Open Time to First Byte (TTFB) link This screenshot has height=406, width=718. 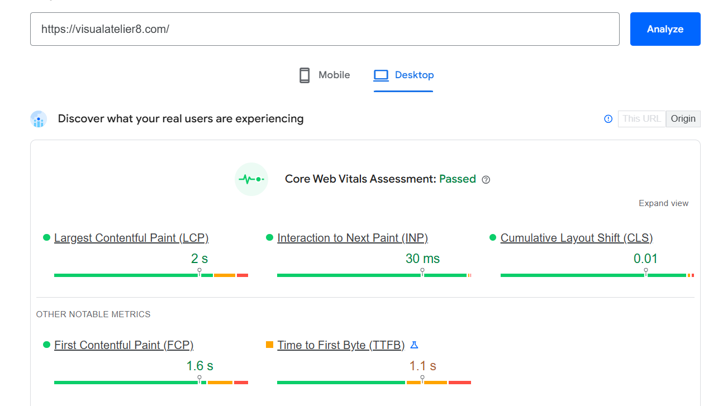tap(341, 345)
